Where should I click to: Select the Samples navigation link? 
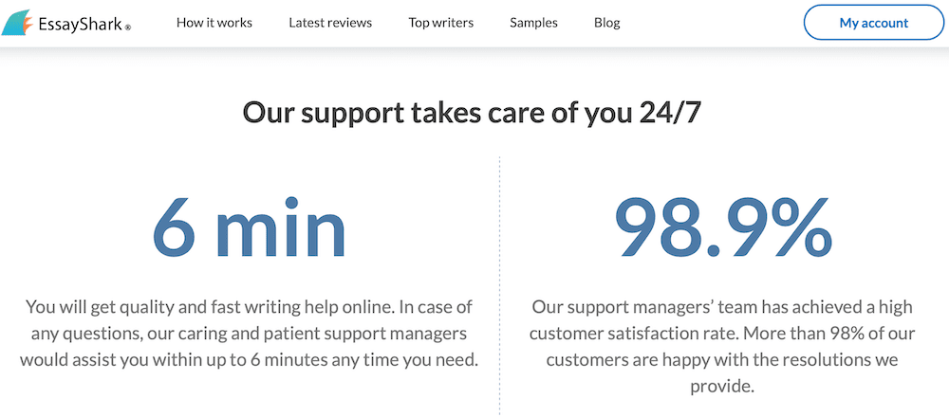pos(533,23)
